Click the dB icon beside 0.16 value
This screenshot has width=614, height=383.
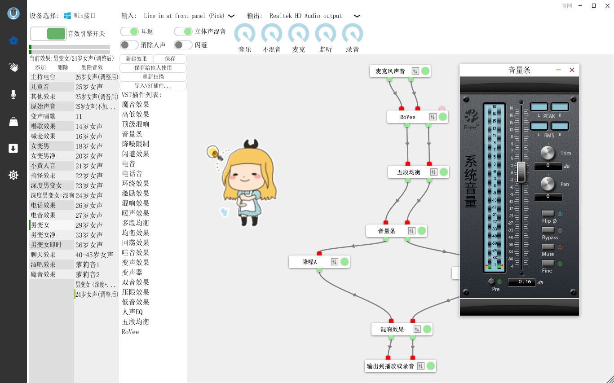(540, 282)
